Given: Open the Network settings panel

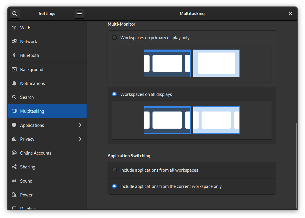Looking at the screenshot, I should pos(47,41).
